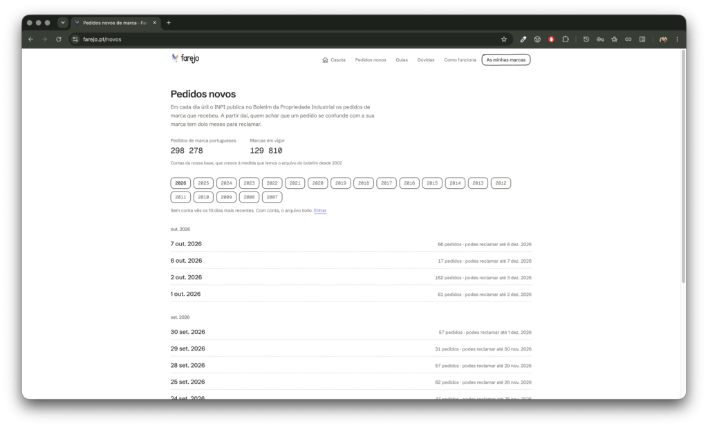Select the 2008 year chip
The image size is (708, 428).
(249, 197)
